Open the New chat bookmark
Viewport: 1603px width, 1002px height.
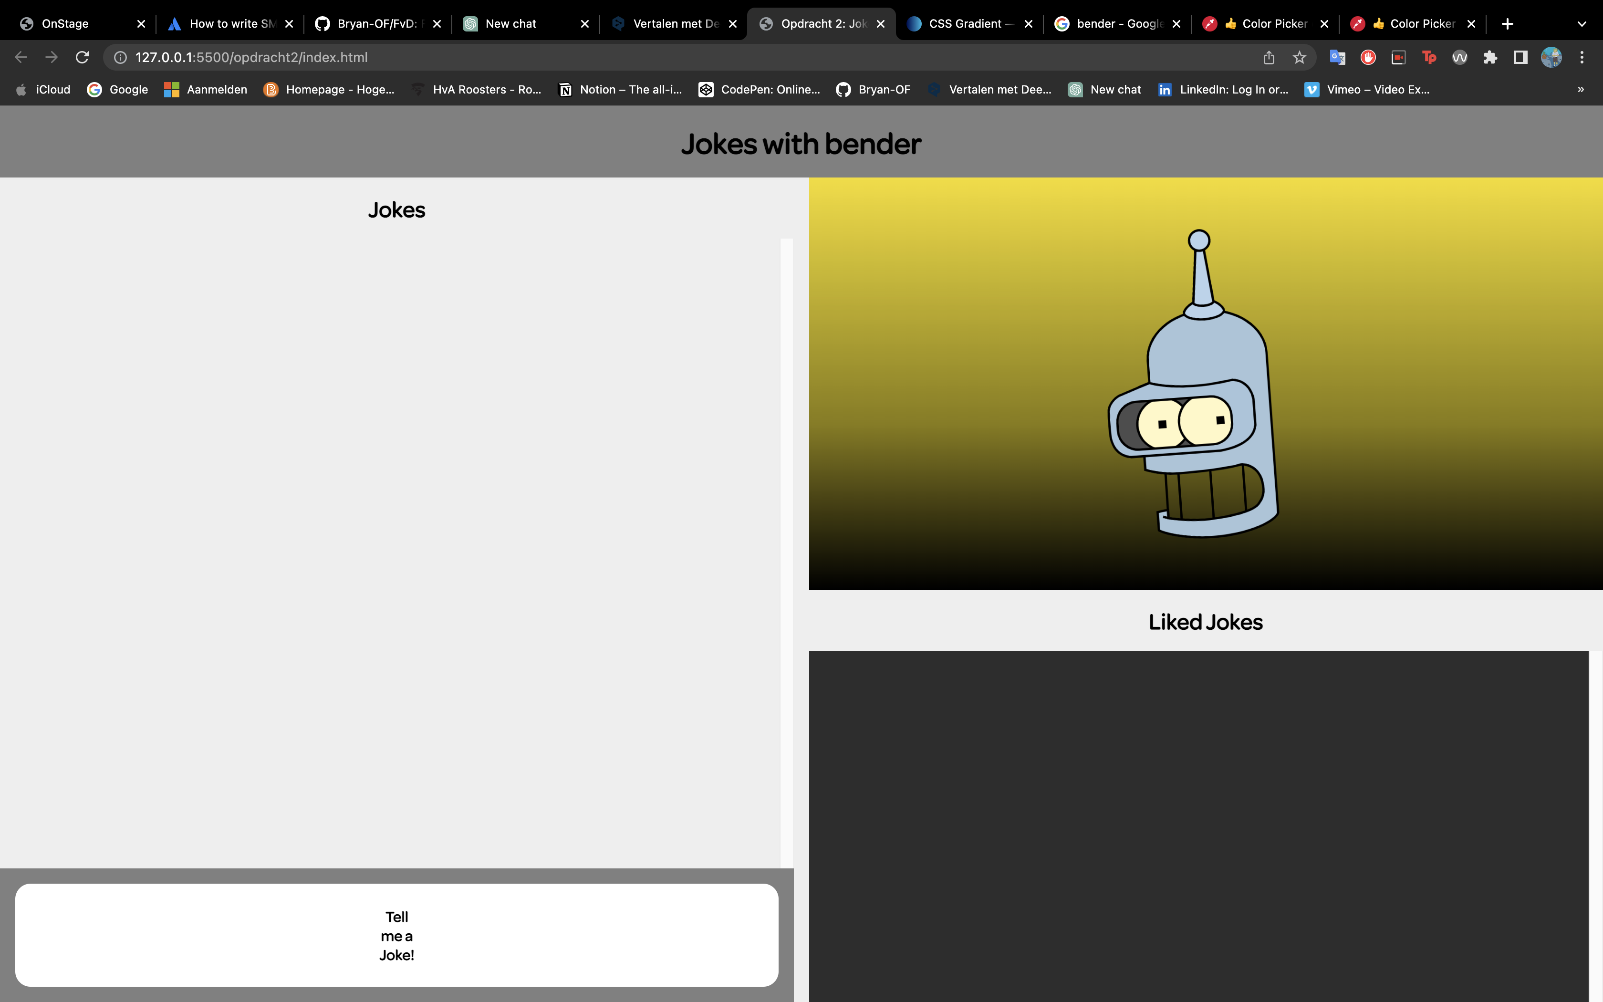pyautogui.click(x=1104, y=90)
